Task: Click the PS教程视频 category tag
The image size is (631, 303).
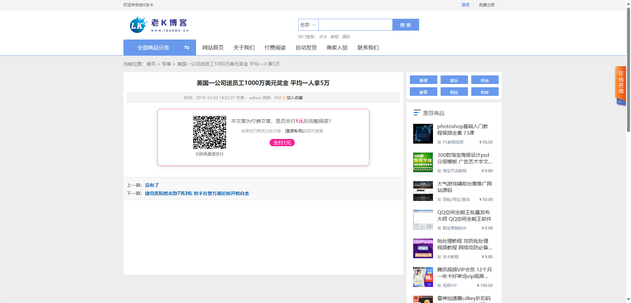Action: coord(453,142)
